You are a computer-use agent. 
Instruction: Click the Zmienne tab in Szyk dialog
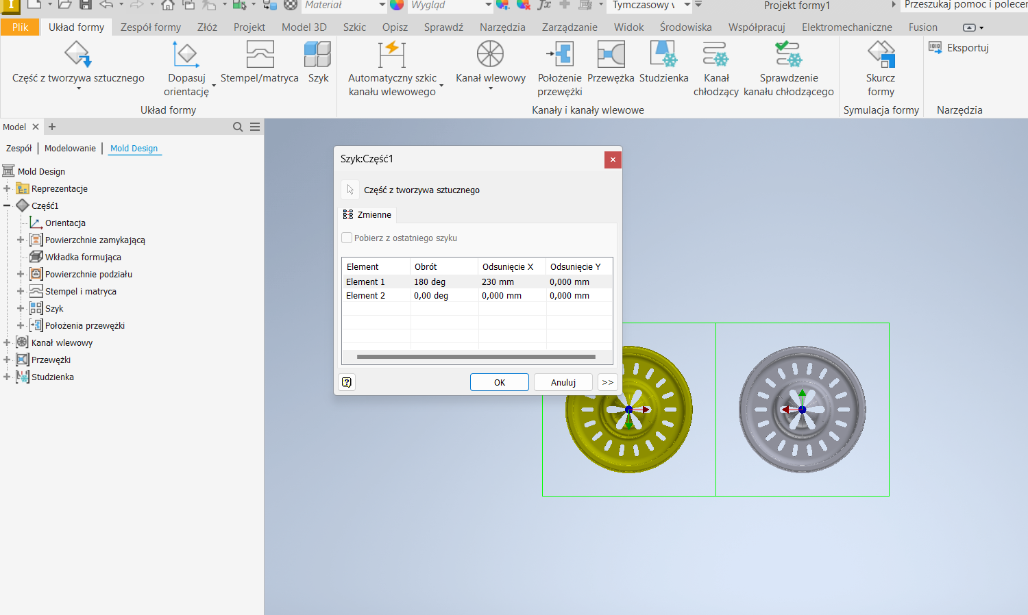click(x=367, y=214)
